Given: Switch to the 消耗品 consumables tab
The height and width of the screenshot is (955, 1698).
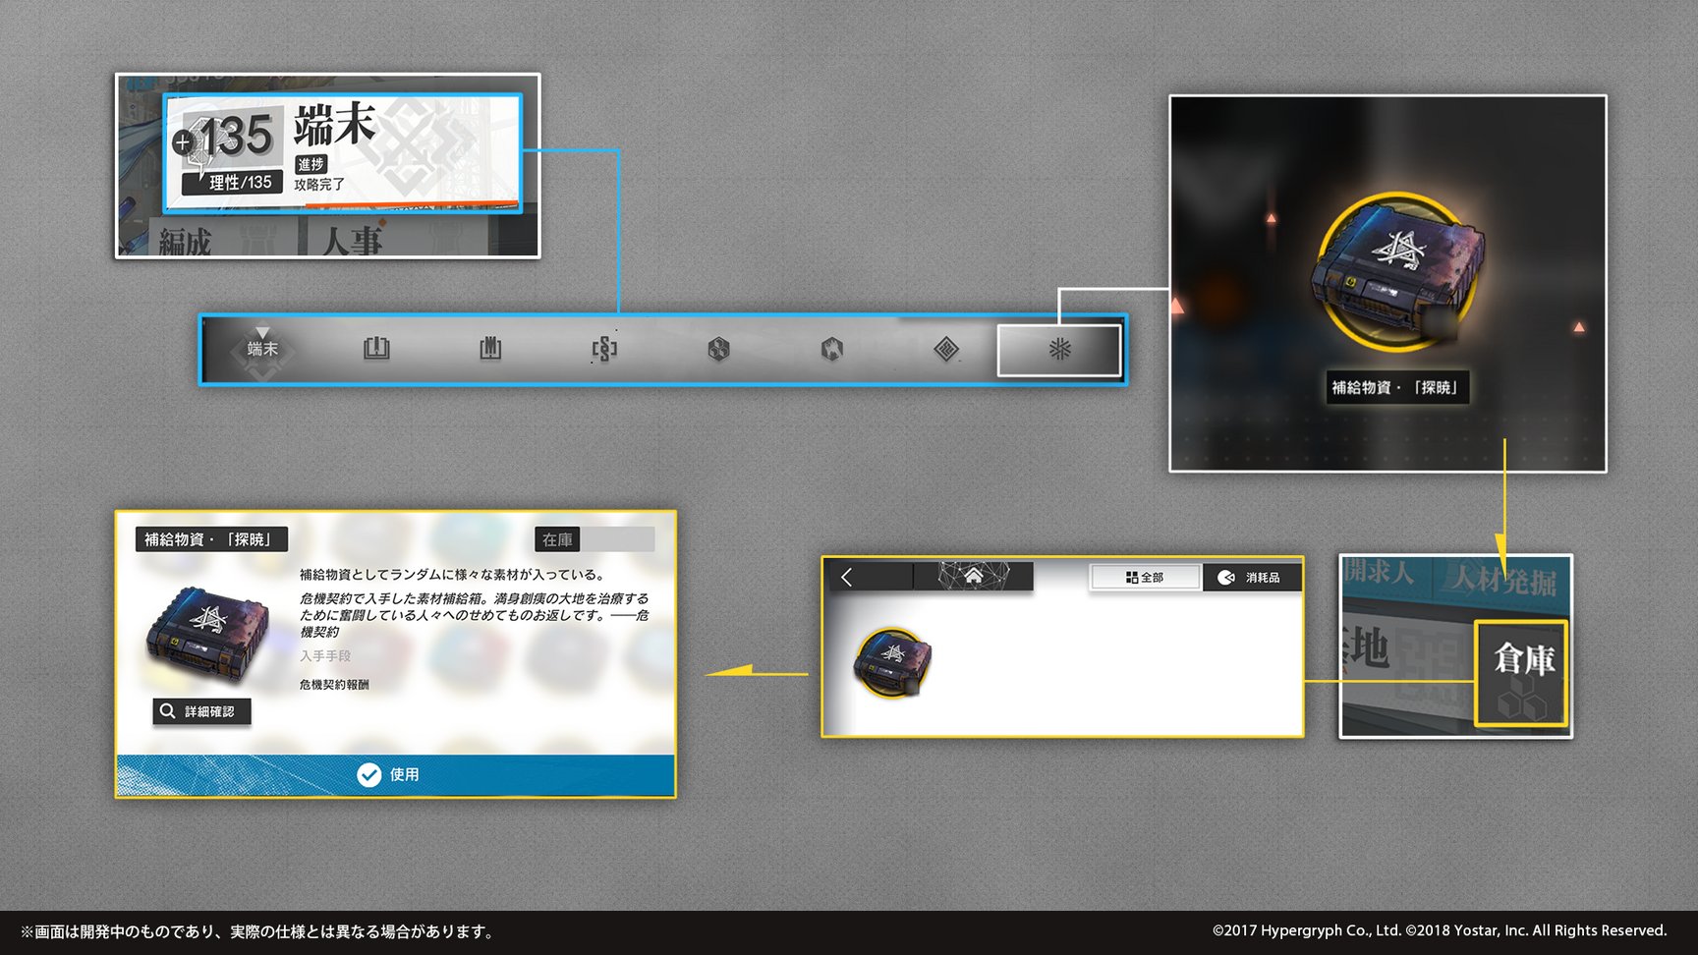Looking at the screenshot, I should click(x=1253, y=578).
